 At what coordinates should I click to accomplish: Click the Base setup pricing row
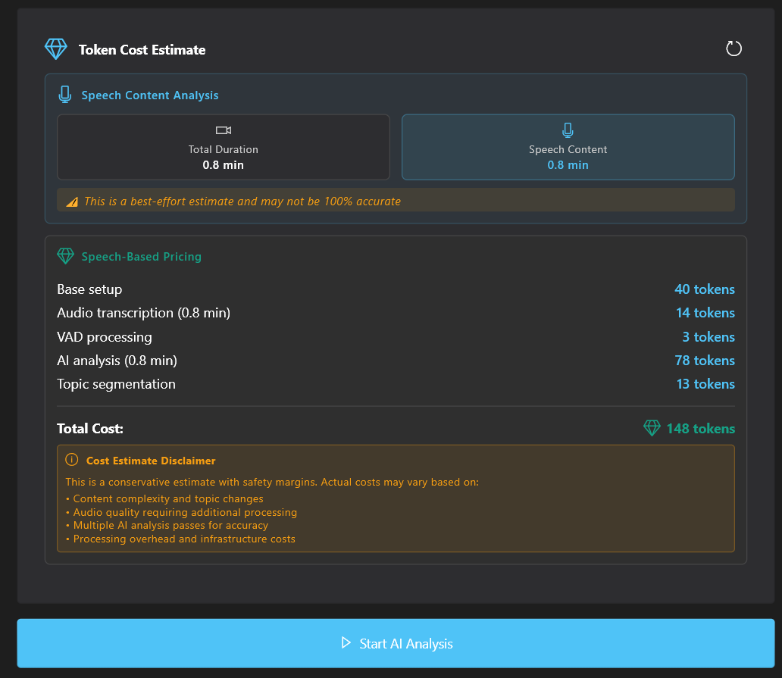coord(89,289)
